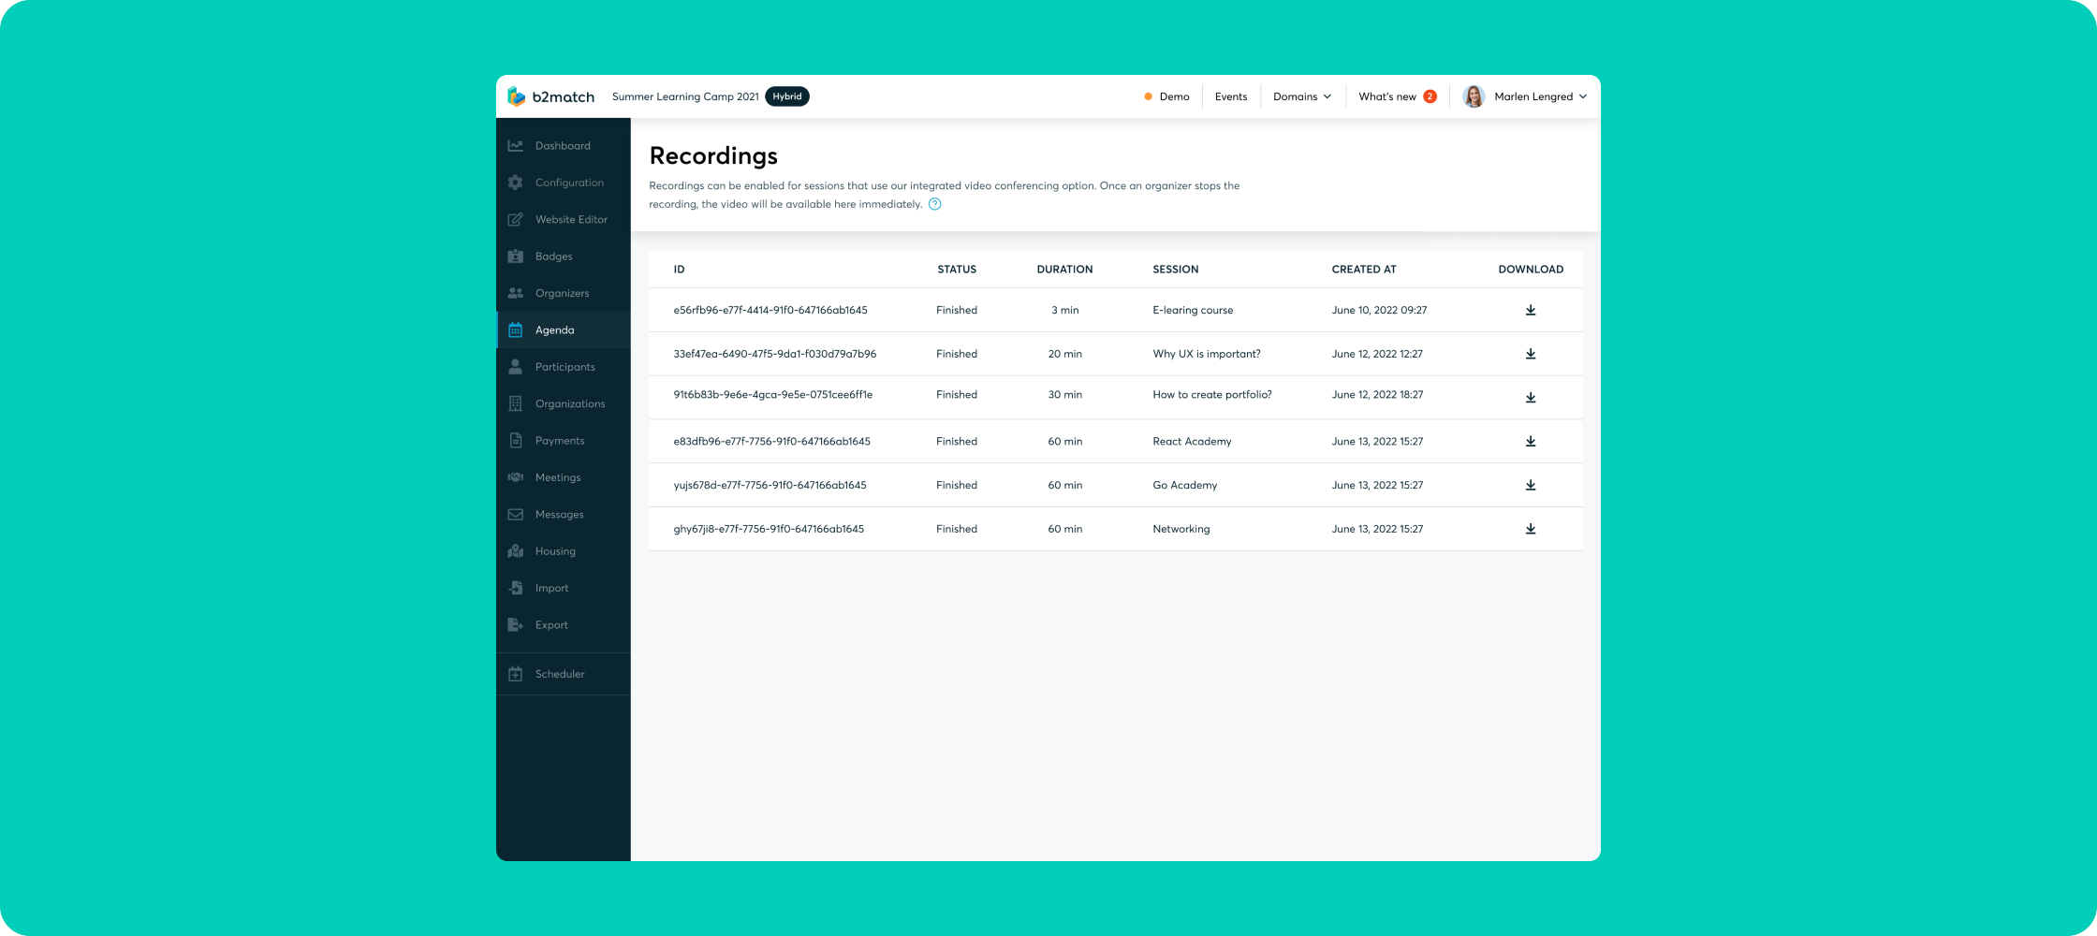This screenshot has height=936, width=2097.
Task: Click the June 12, 2022 18:27 date
Action: [x=1377, y=395]
